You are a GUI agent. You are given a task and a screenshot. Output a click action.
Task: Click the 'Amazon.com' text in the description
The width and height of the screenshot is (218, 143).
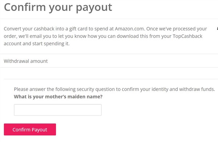tap(130, 29)
